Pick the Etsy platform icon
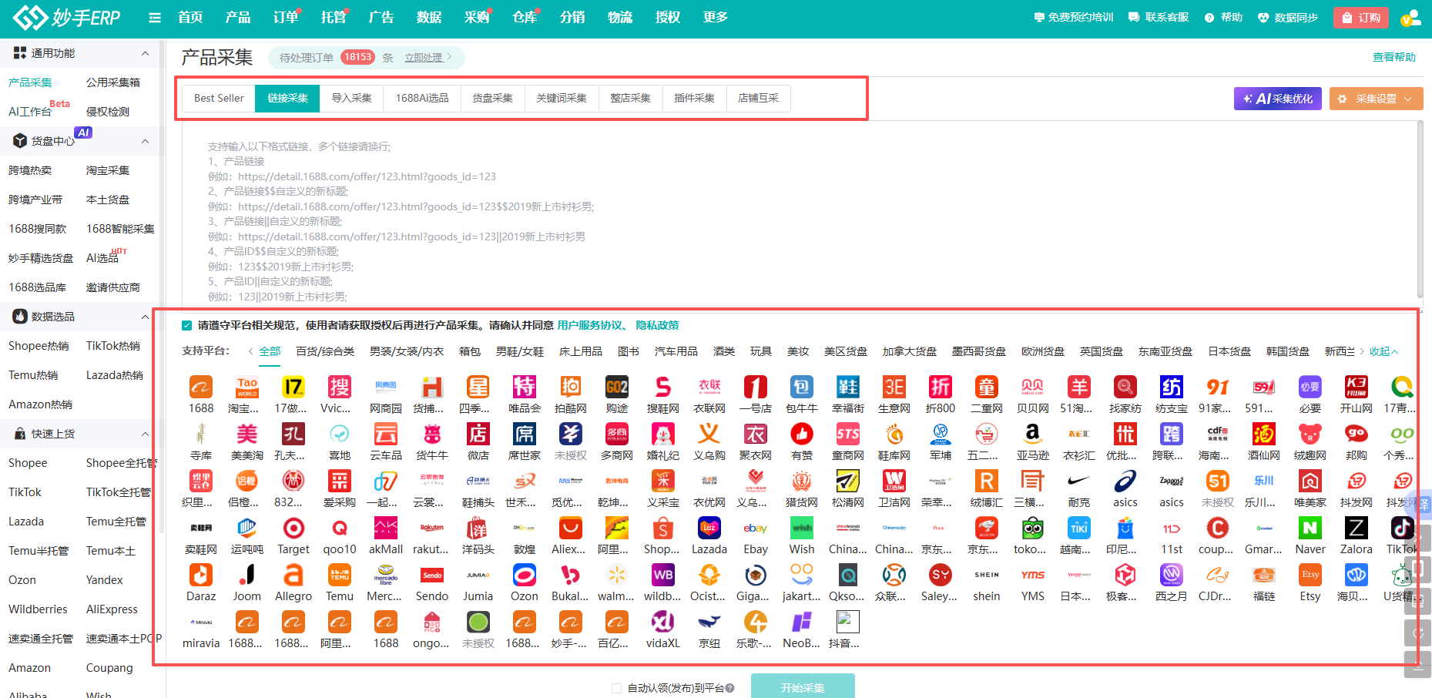1432x698 pixels. (x=1310, y=575)
